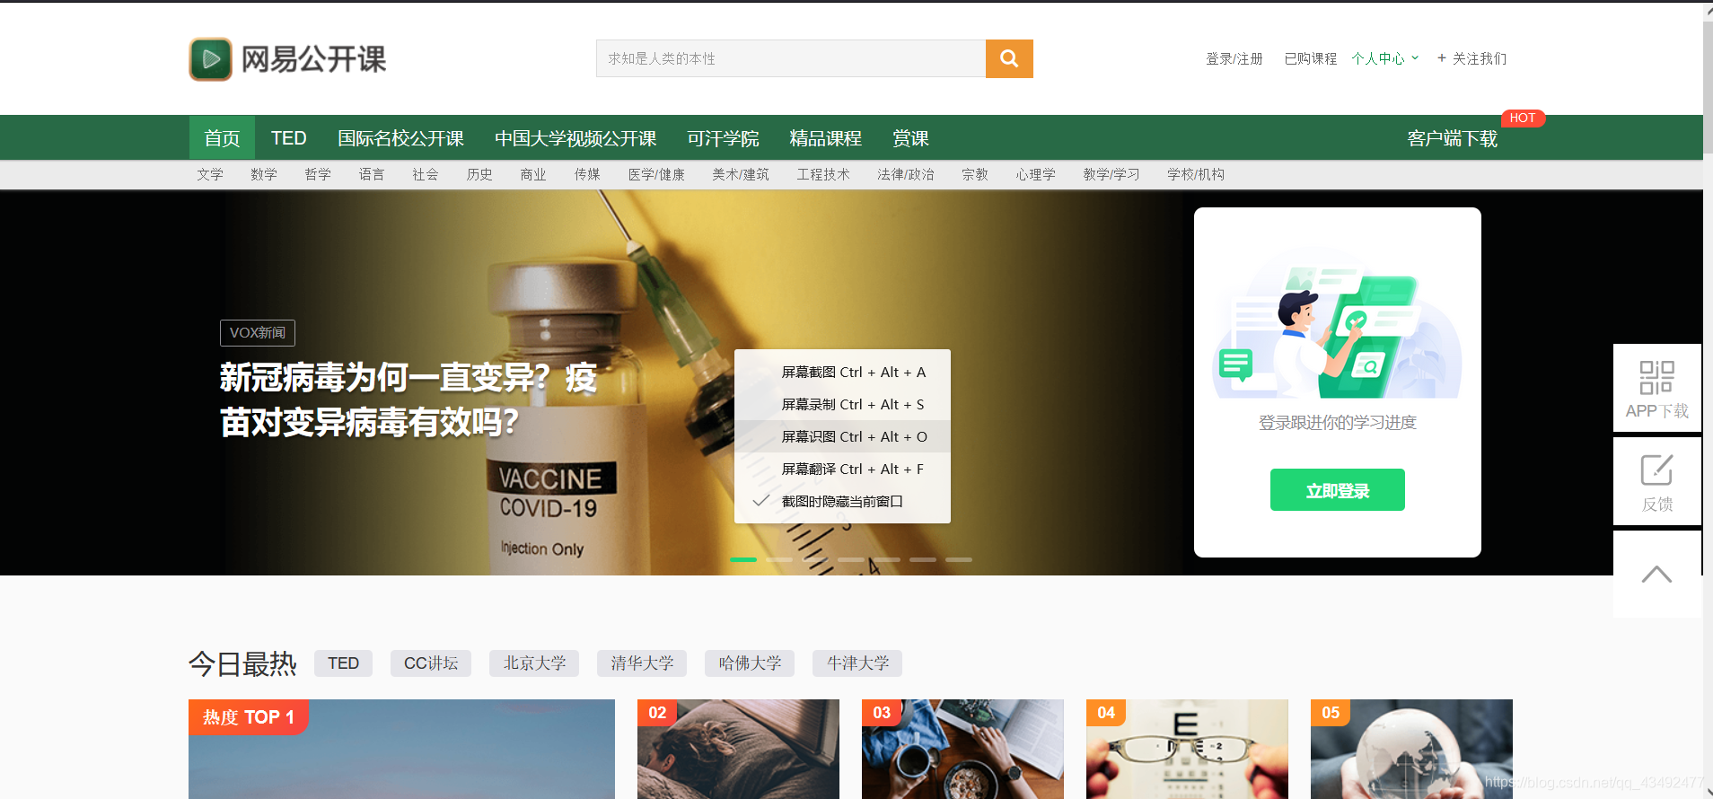Select the 文学 category
The height and width of the screenshot is (799, 1713).
point(210,174)
